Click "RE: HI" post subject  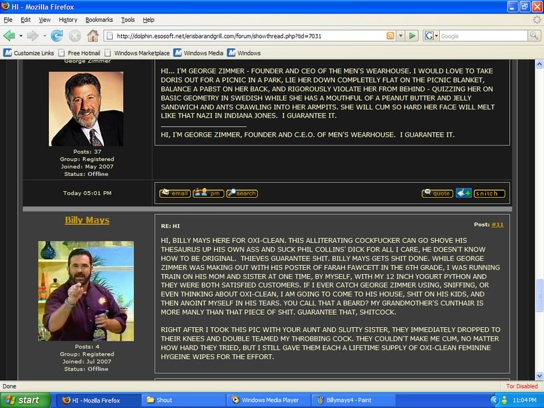pos(171,226)
